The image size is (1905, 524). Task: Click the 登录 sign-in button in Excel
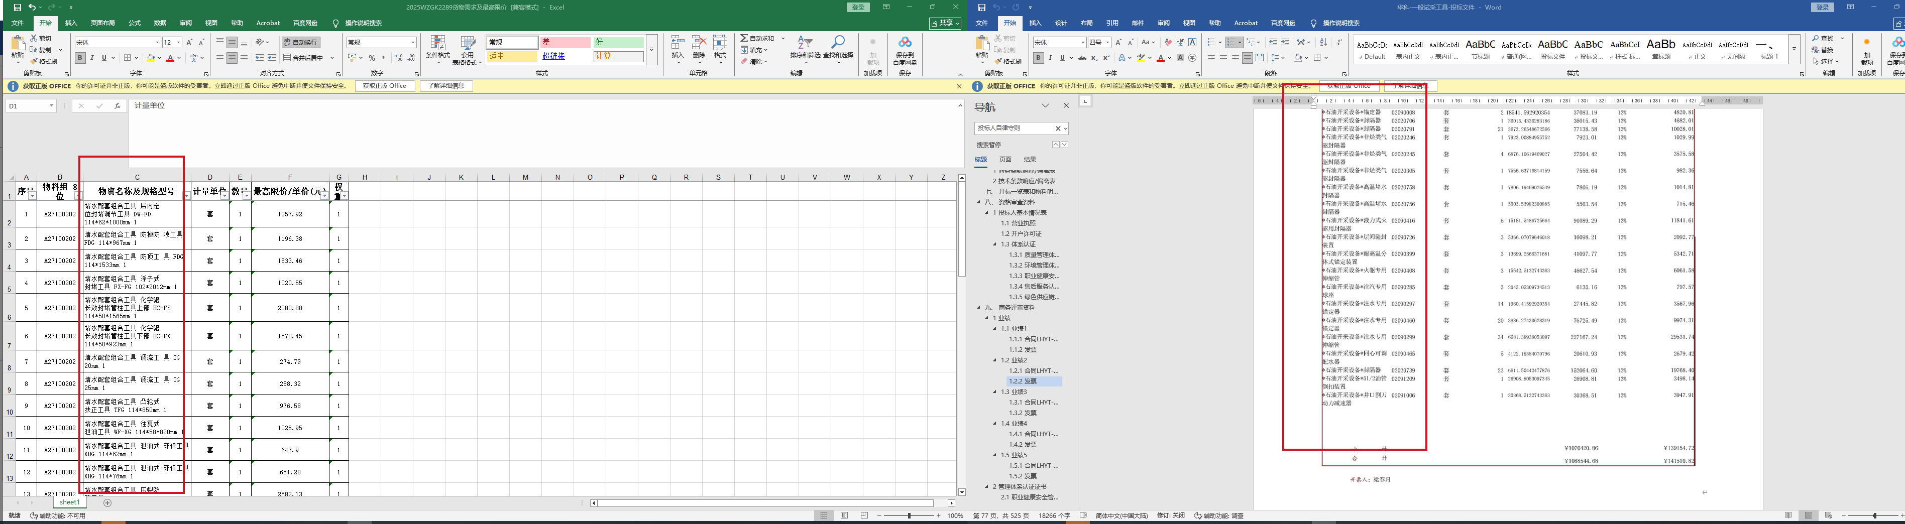point(859,8)
